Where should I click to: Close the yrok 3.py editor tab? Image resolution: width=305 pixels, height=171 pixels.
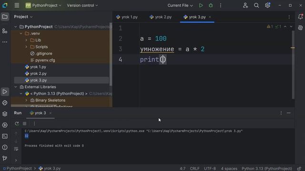pos(210,17)
